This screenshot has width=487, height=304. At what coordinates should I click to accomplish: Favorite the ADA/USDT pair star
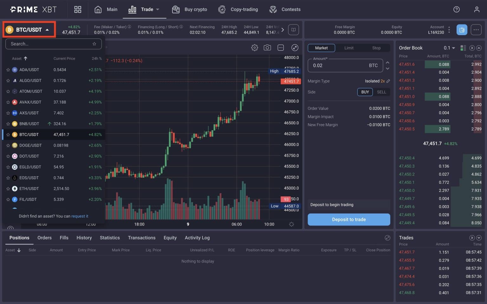tap(8, 69)
